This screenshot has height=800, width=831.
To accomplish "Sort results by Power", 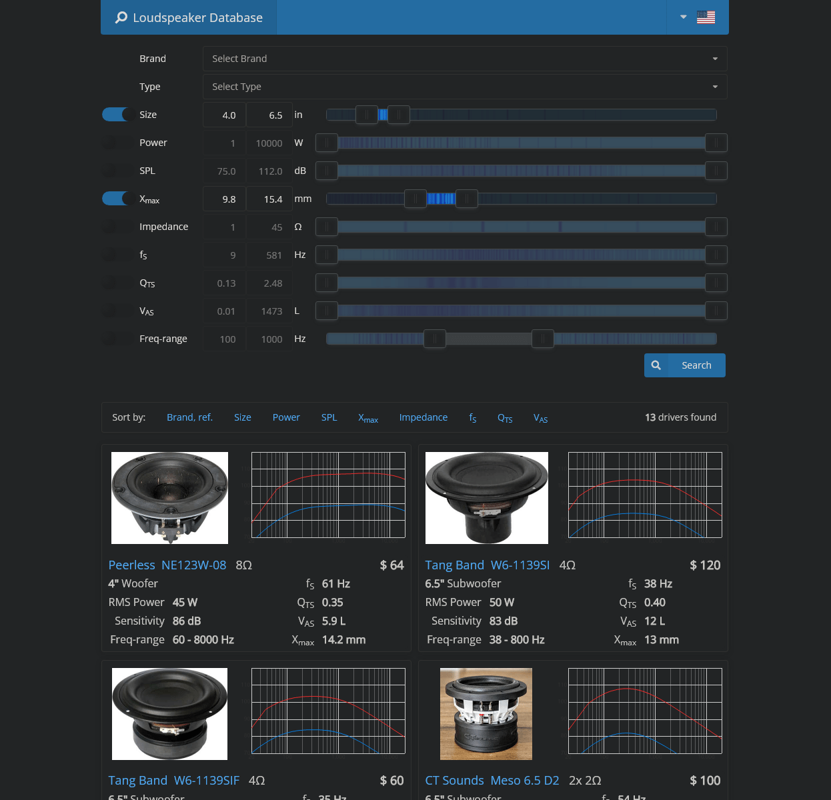I will point(286,417).
